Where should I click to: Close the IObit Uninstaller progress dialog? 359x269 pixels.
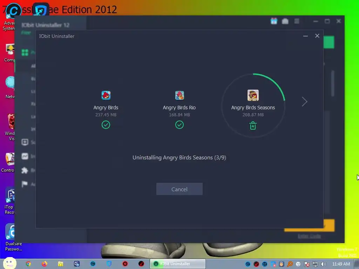(317, 36)
